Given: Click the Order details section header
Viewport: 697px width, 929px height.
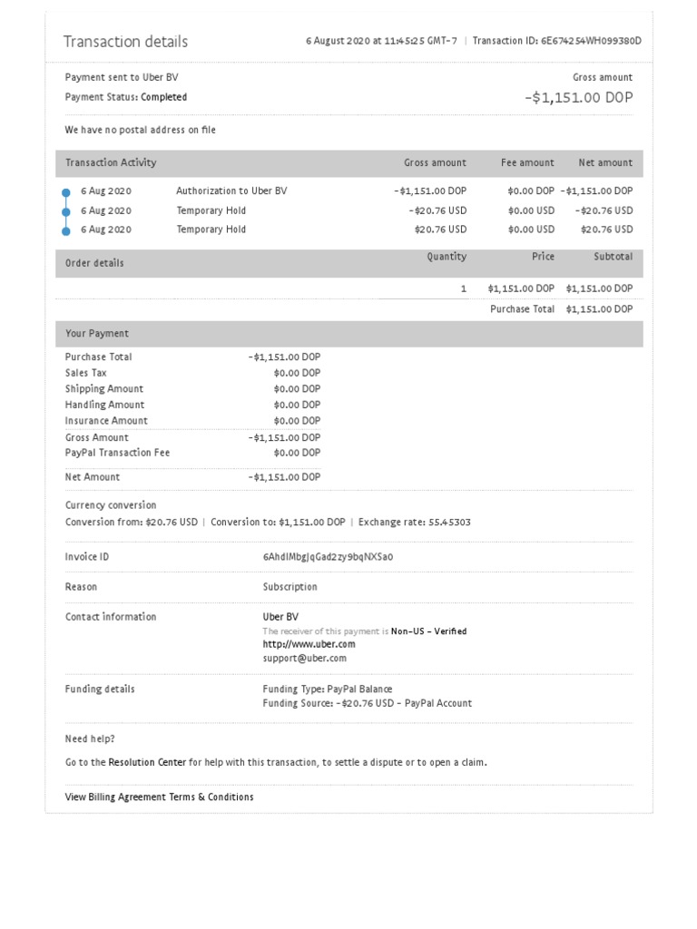Looking at the screenshot, I should click(x=94, y=263).
